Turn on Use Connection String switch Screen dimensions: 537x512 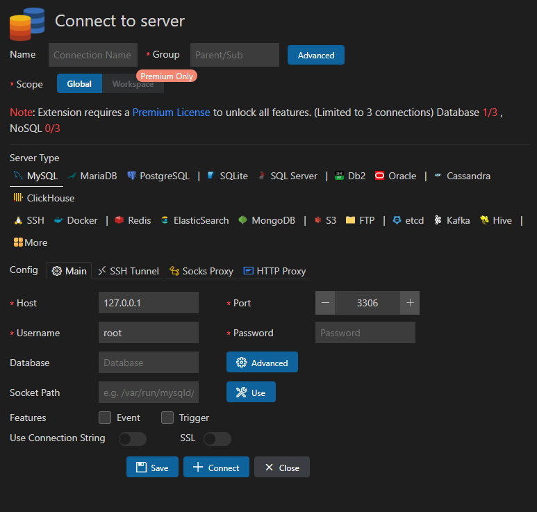pyautogui.click(x=133, y=439)
